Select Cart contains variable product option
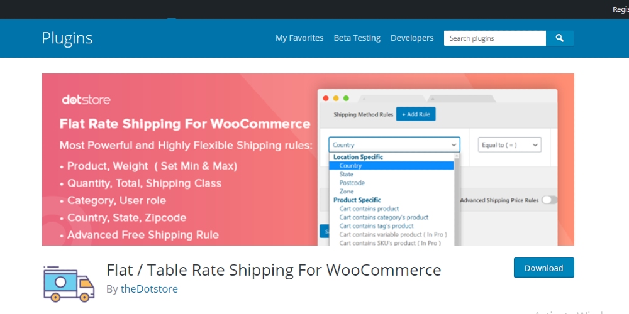This screenshot has width=629, height=314. click(393, 235)
